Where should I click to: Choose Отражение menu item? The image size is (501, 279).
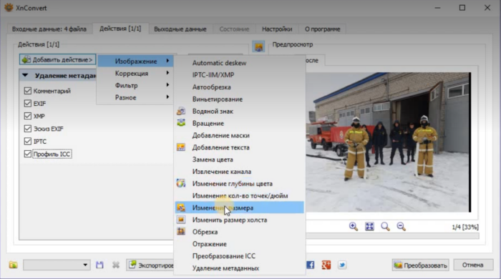pyautogui.click(x=239, y=244)
